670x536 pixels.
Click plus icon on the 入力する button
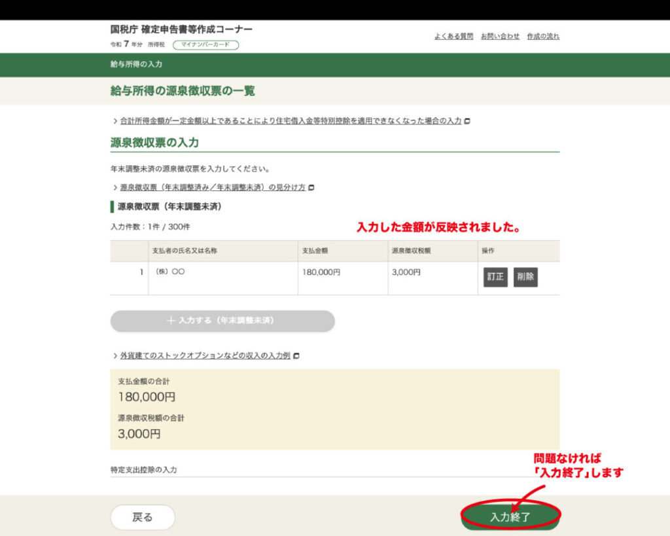pos(171,321)
